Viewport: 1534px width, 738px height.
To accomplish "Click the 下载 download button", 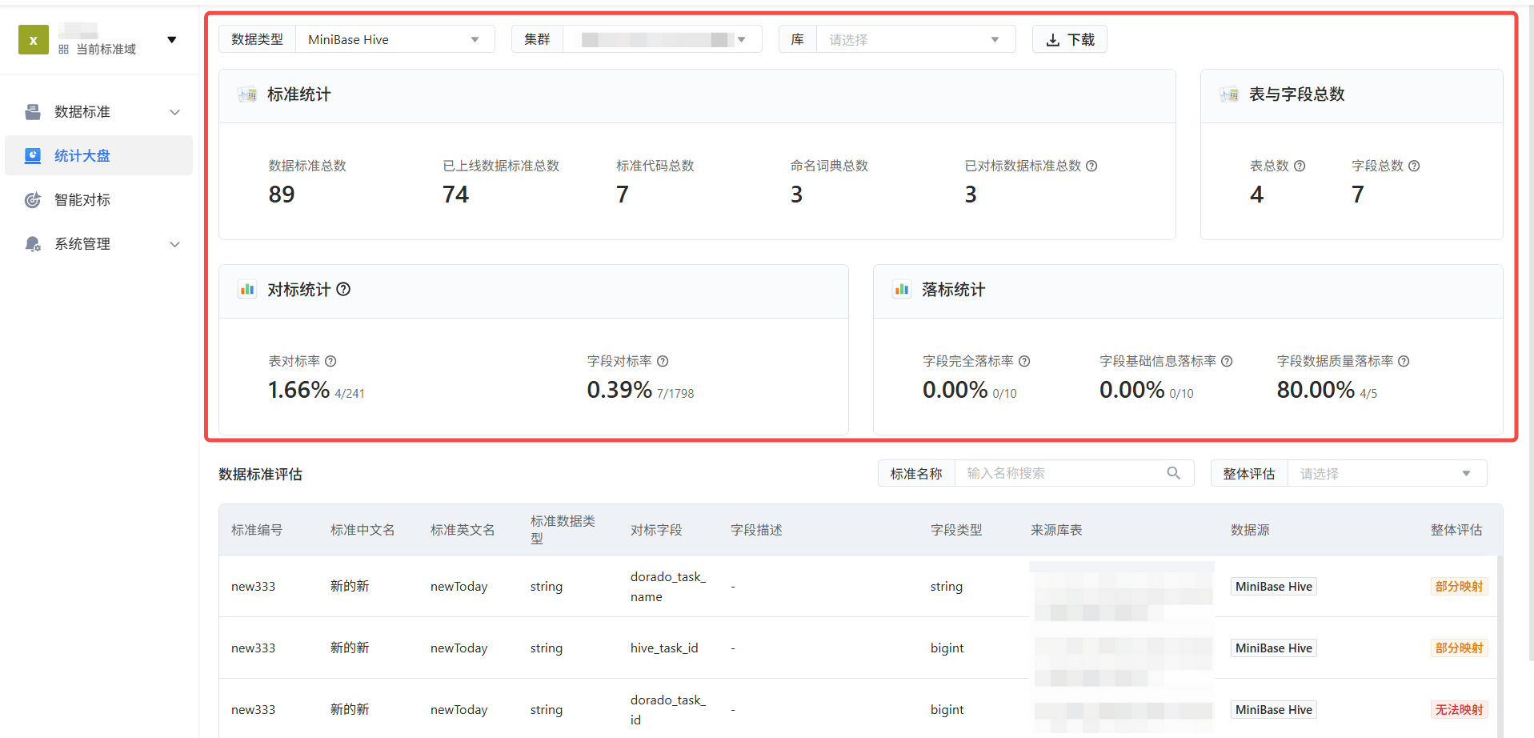I will click(1069, 39).
